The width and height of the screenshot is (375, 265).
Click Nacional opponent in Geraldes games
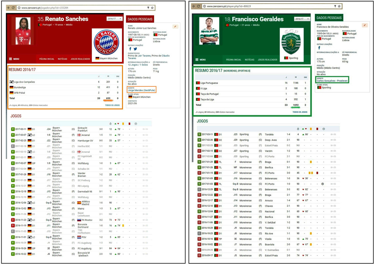point(270,212)
